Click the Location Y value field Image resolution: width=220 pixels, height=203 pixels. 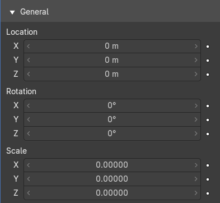tap(112, 60)
